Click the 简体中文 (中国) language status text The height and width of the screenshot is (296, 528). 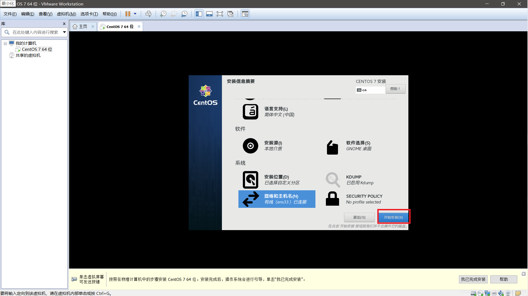pos(279,115)
